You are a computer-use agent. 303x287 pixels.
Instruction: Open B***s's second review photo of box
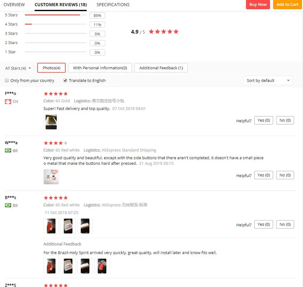pyautogui.click(x=68, y=226)
